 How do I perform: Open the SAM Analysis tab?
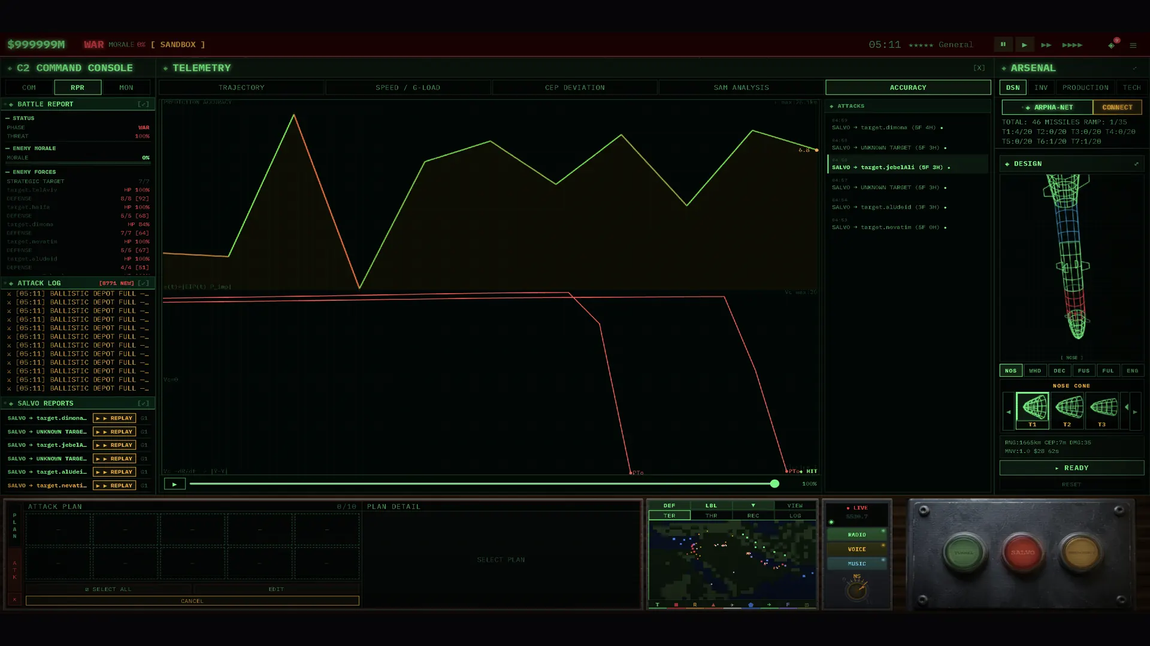pos(742,87)
